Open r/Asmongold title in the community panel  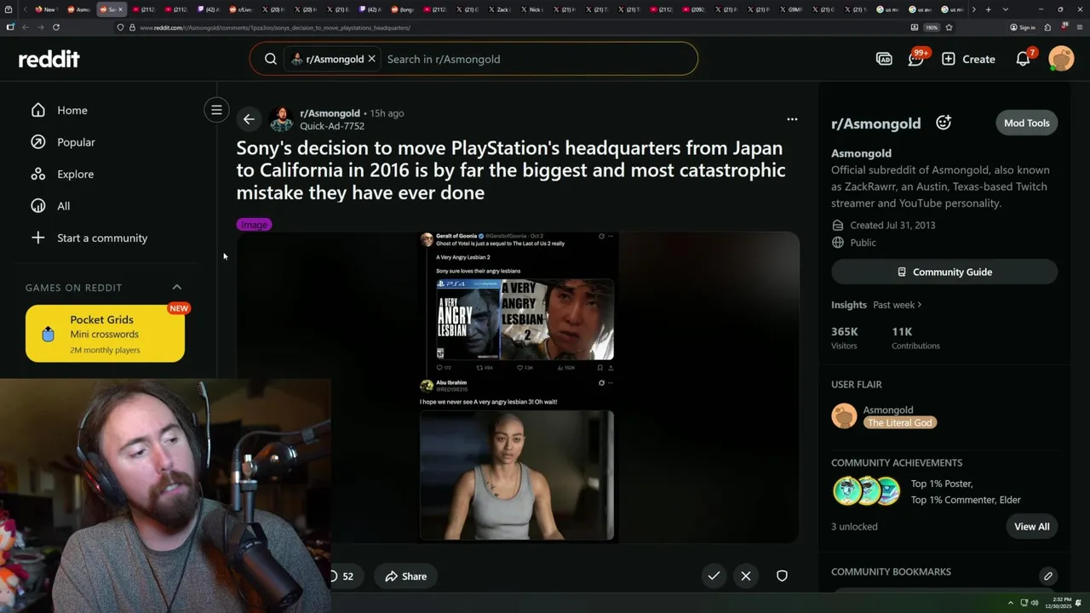(875, 123)
